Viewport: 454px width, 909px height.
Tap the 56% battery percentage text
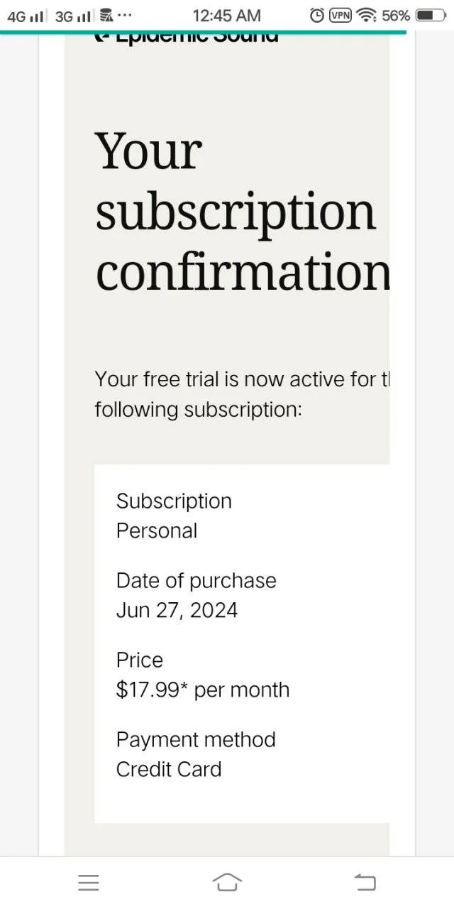pyautogui.click(x=396, y=15)
